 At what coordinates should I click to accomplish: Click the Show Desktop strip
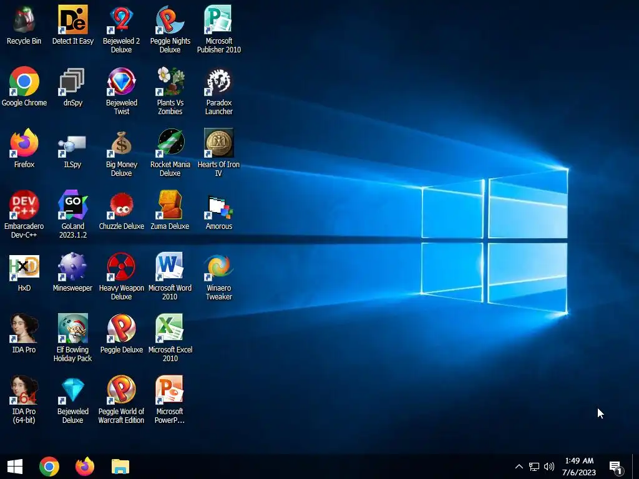coord(636,467)
